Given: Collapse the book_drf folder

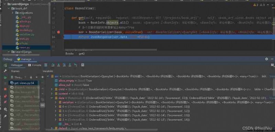Looking at the screenshot, I should 8,8.
